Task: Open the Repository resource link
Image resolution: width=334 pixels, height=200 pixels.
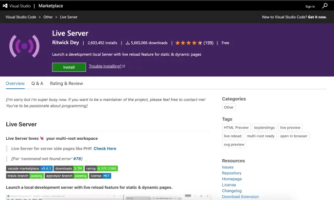Action: (x=231, y=173)
